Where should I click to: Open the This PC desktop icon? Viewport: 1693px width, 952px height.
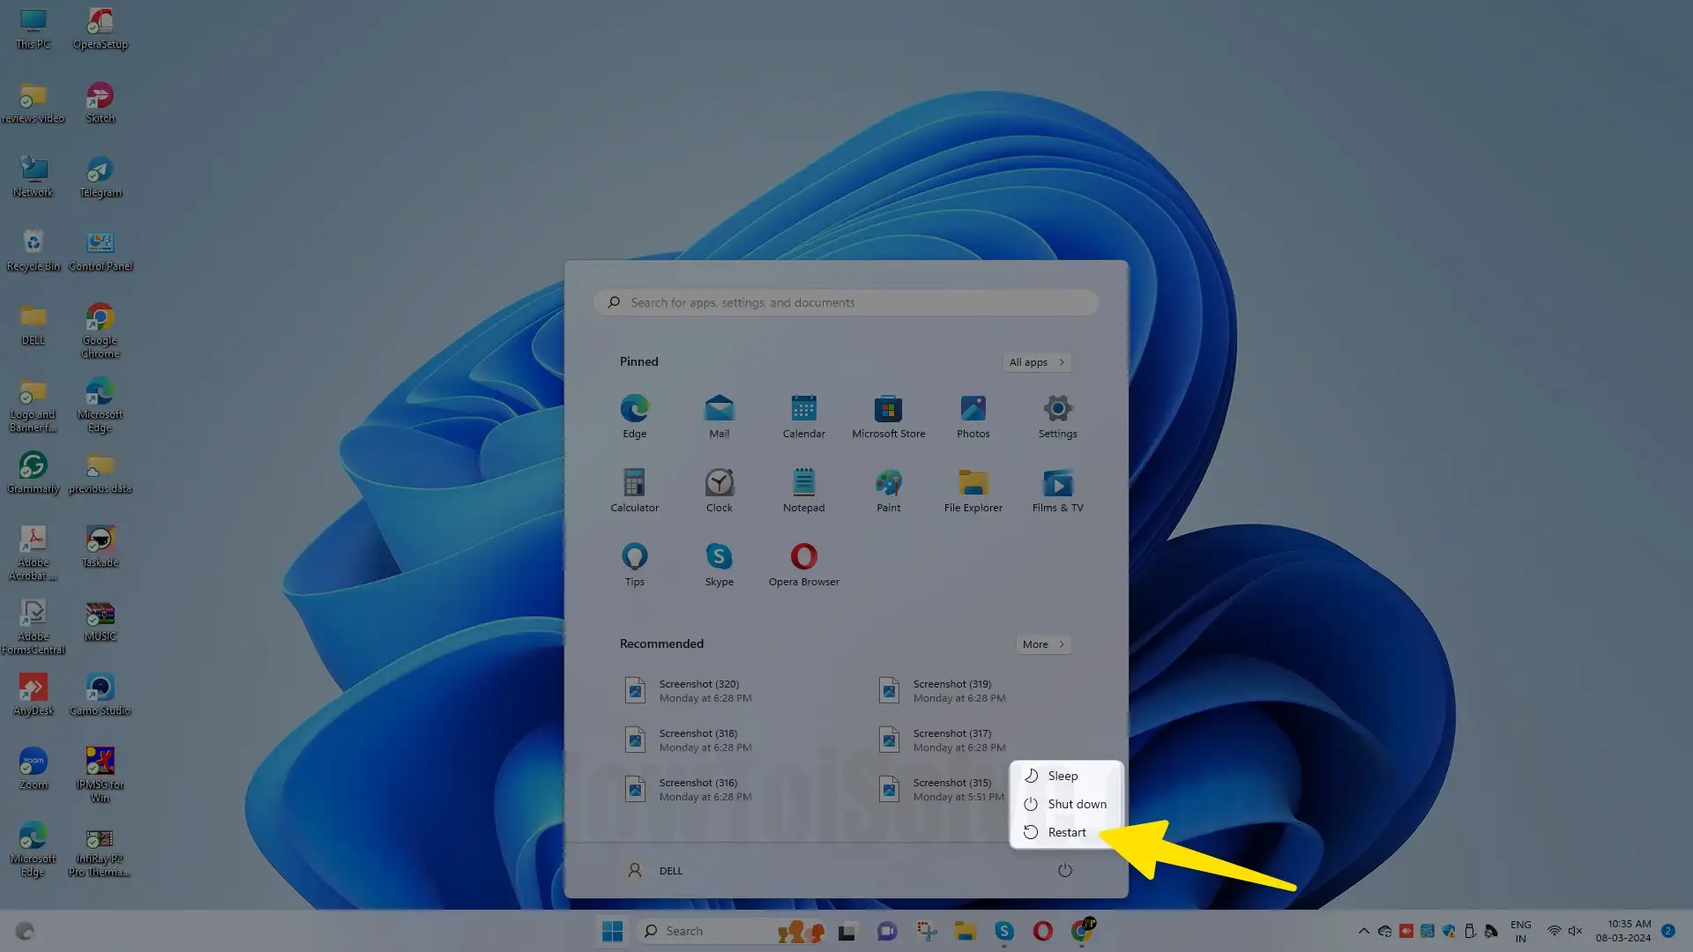[x=34, y=29]
